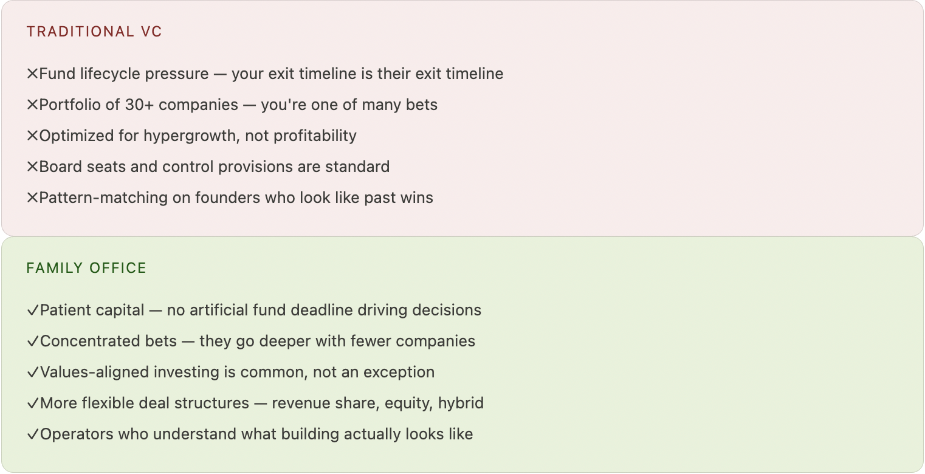Select the X icon next to Optimized for hypergrowth
925x474 pixels.
(x=33, y=136)
